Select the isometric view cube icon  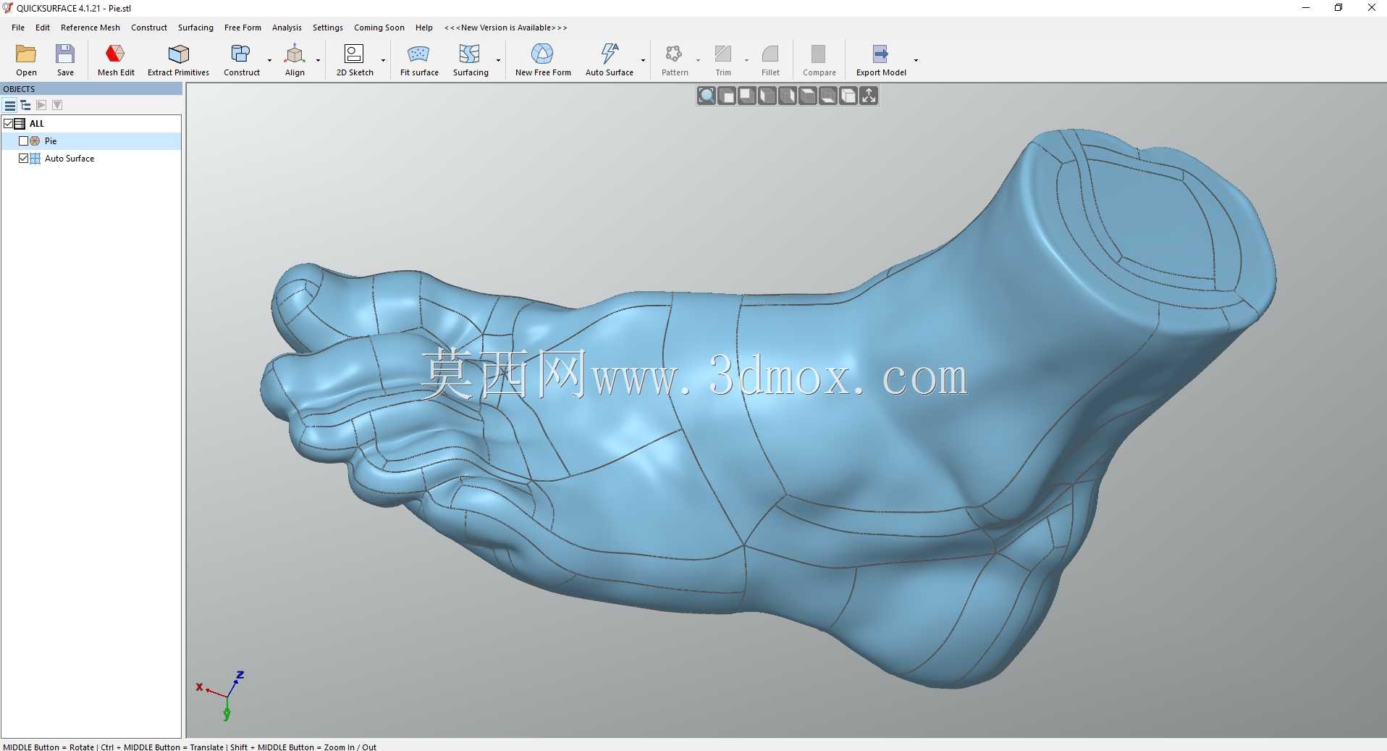click(x=848, y=96)
